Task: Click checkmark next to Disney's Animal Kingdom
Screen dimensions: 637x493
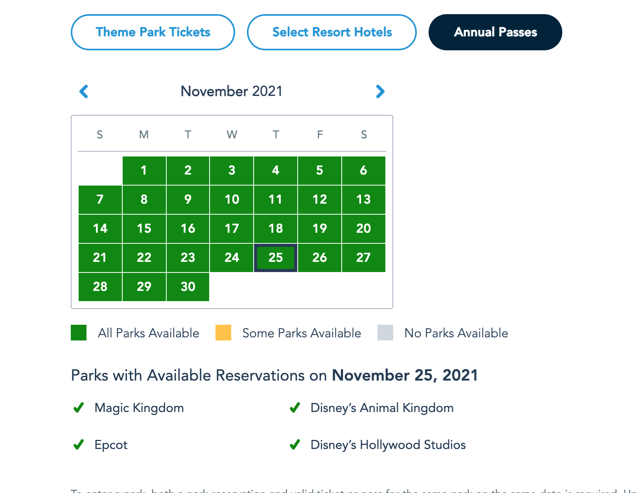Action: 295,408
